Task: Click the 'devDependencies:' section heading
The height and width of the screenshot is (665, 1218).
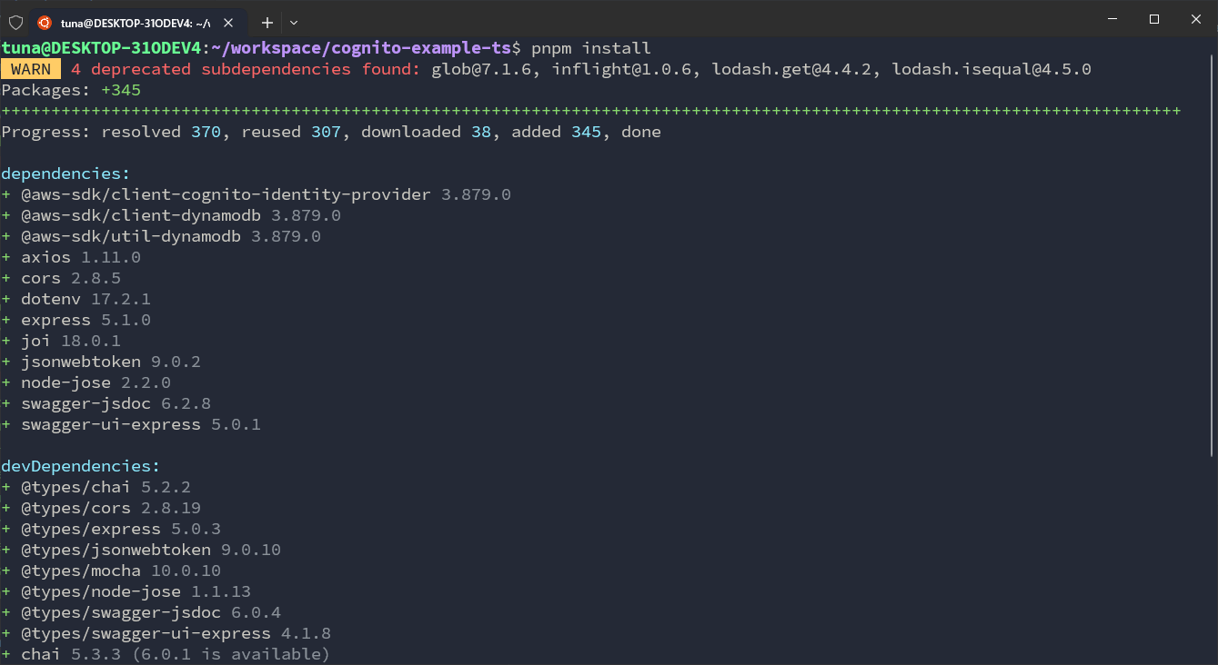Action: [x=80, y=466]
